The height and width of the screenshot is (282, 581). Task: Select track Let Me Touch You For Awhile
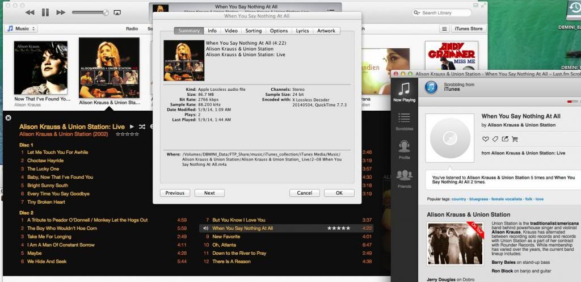point(57,152)
